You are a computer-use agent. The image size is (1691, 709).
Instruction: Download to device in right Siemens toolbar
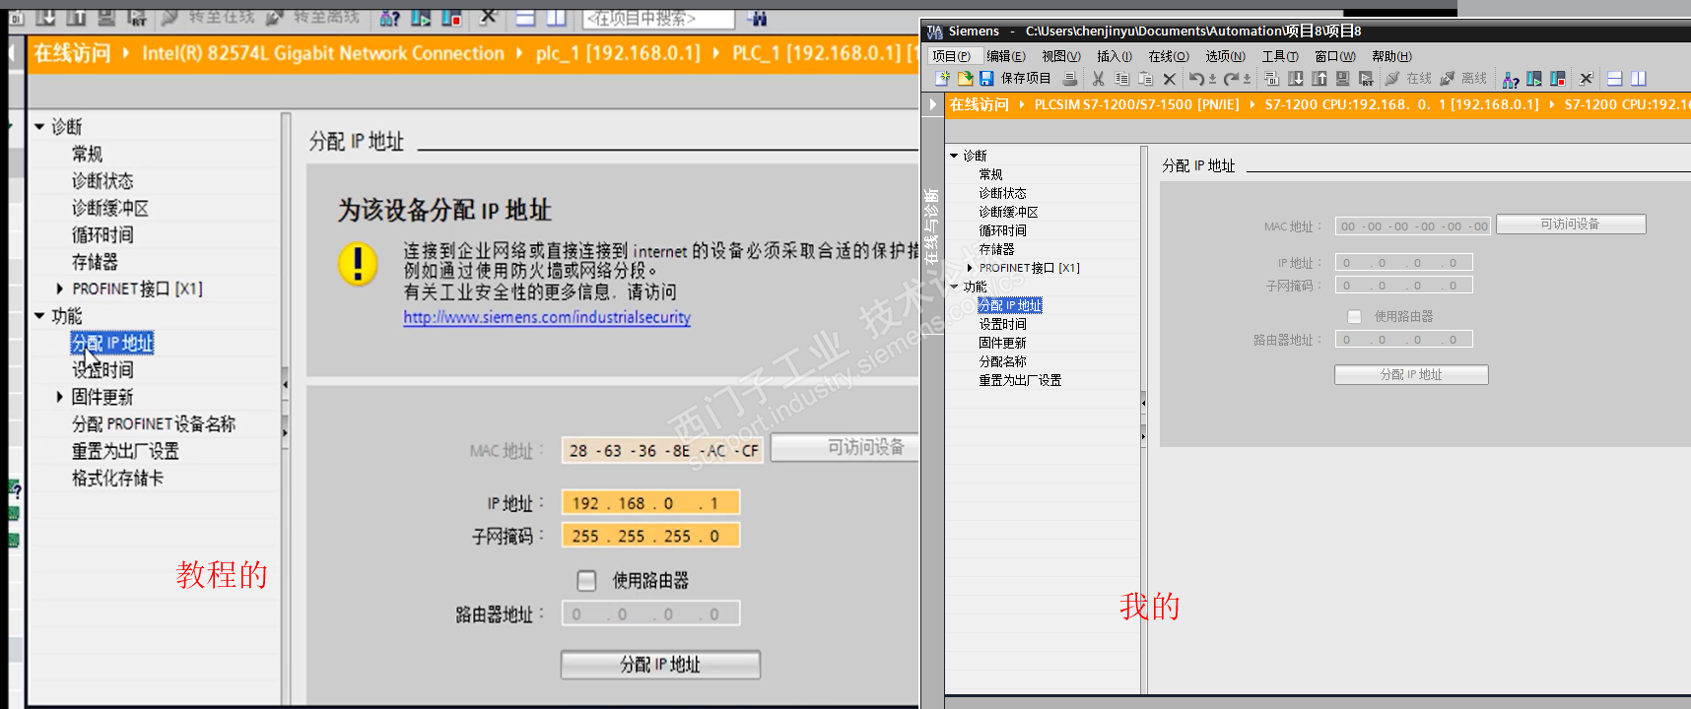tap(1296, 79)
